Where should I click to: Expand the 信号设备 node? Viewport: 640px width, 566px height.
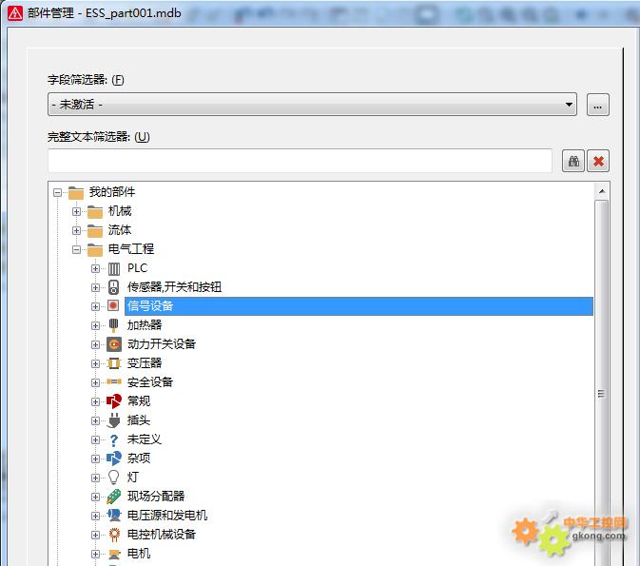pyautogui.click(x=95, y=306)
